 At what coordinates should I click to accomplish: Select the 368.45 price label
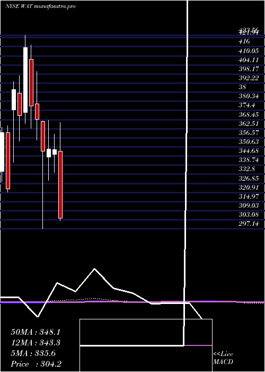(249, 114)
